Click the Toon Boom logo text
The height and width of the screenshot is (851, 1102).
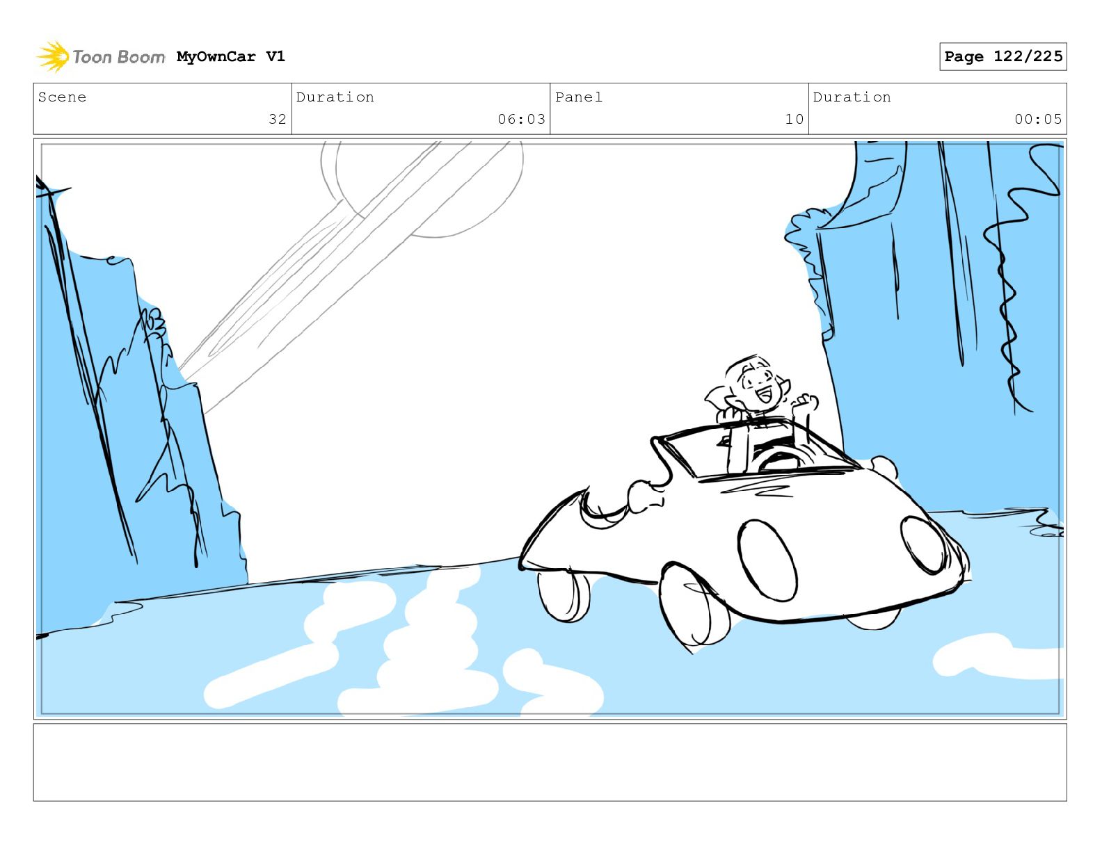pos(119,57)
